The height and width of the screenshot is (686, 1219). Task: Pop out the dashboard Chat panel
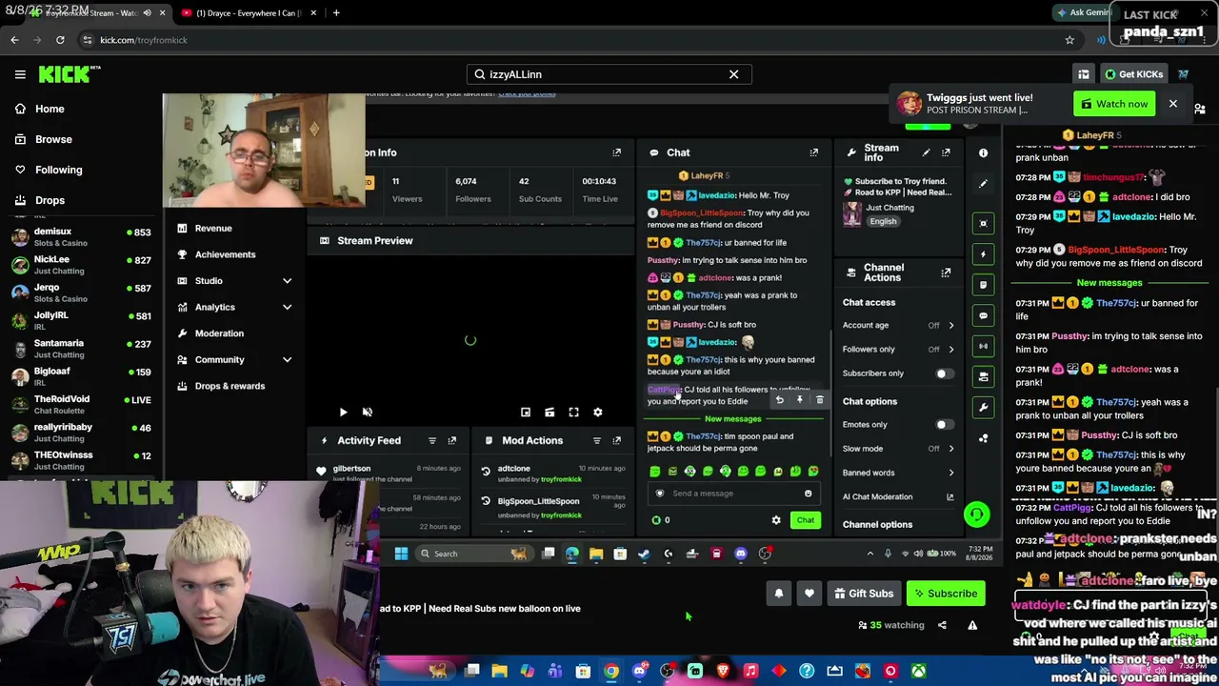pyautogui.click(x=814, y=152)
